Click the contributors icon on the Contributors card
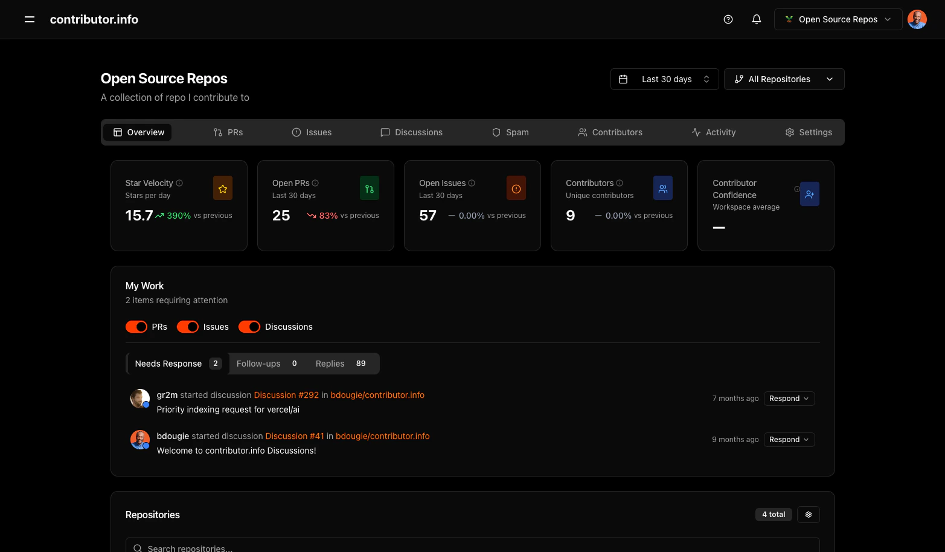945x552 pixels. pyautogui.click(x=662, y=188)
